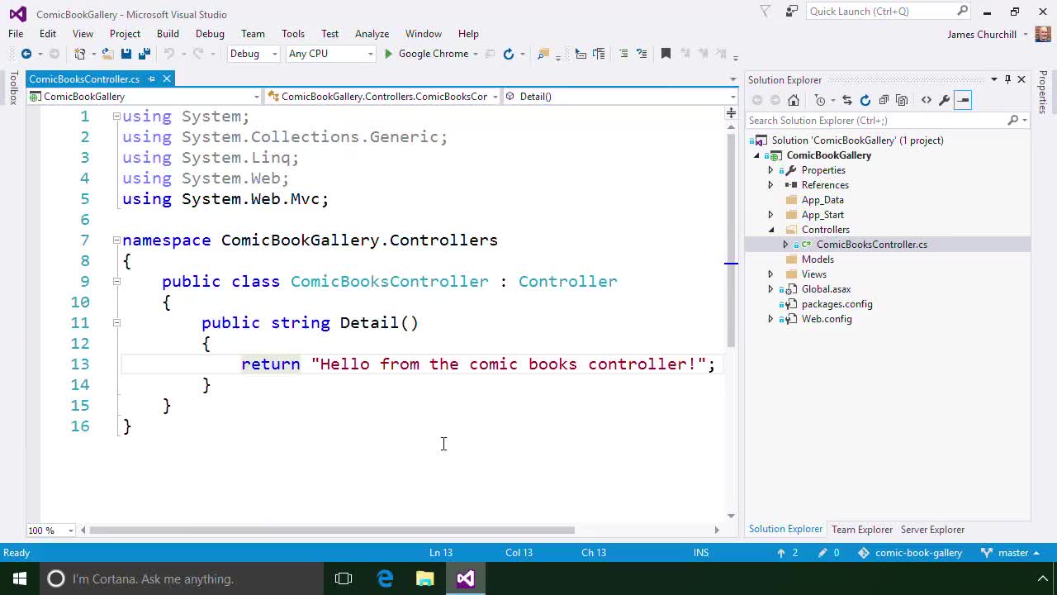Open Properties via the wrench icon
Screen dimensions: 1057x595
[945, 100]
